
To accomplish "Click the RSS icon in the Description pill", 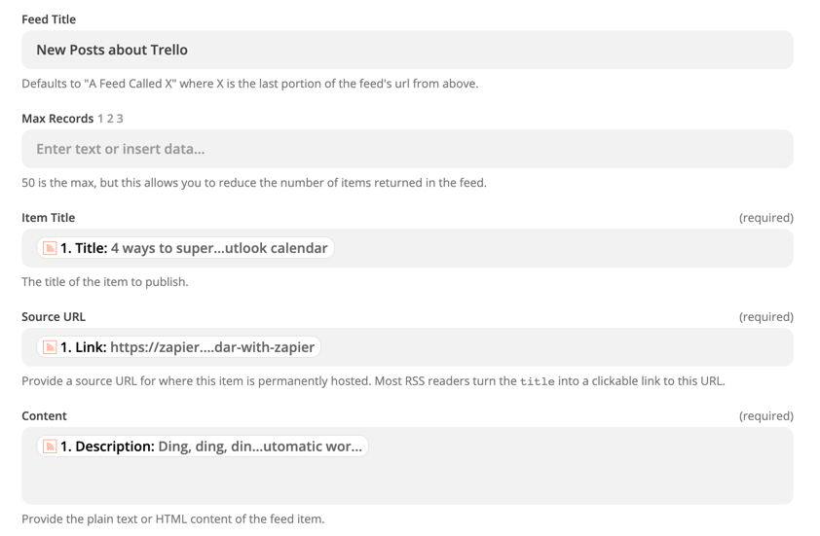I will pos(50,447).
